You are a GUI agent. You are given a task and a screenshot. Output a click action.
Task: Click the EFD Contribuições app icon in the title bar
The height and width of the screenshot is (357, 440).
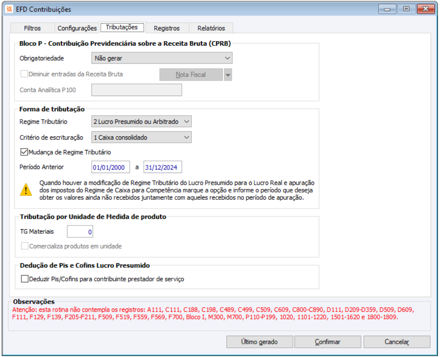pos(9,9)
